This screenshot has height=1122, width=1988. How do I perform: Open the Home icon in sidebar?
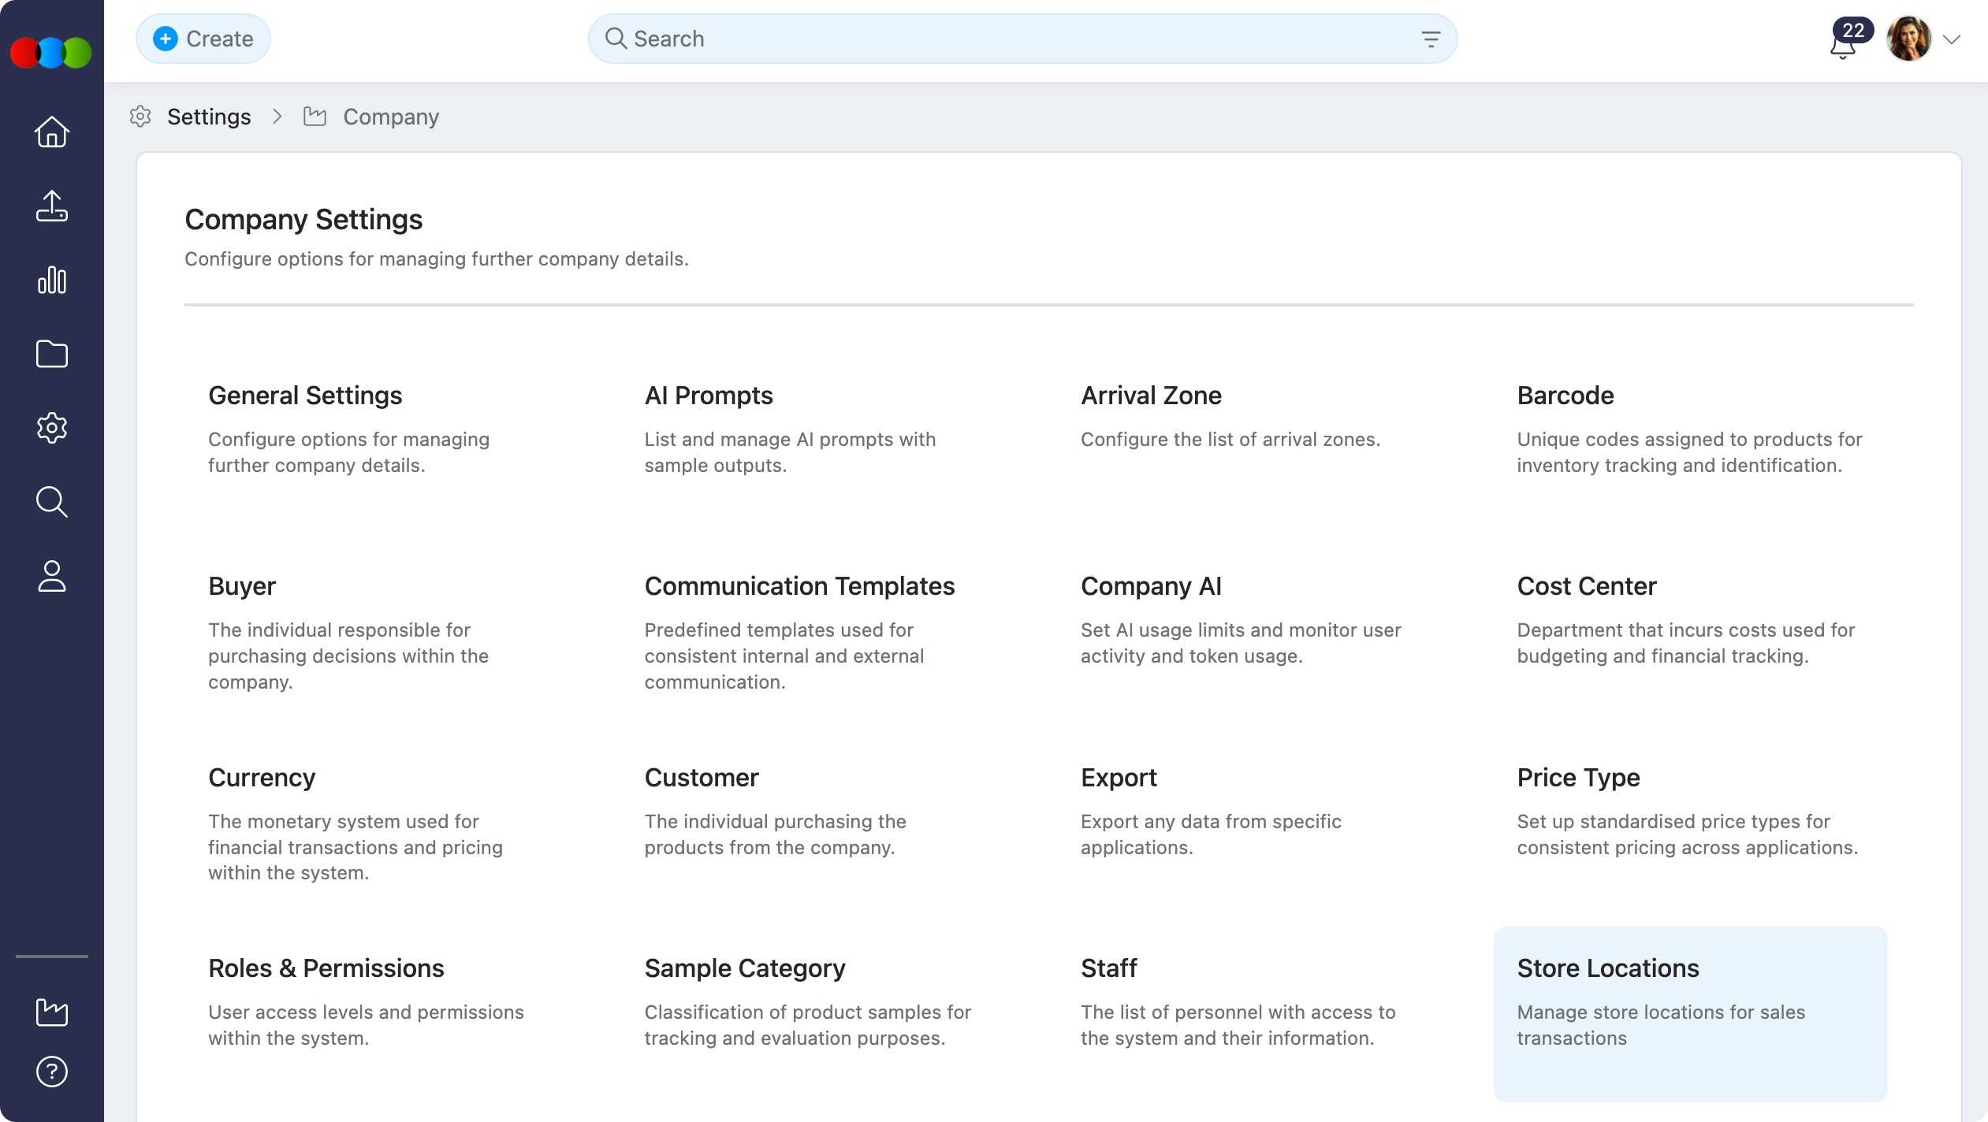(52, 132)
